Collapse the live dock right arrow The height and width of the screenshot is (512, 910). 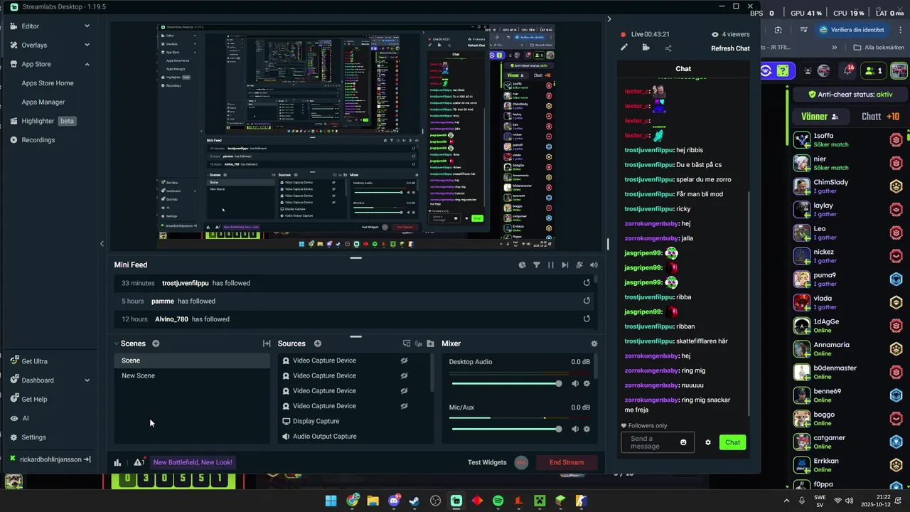(x=609, y=19)
